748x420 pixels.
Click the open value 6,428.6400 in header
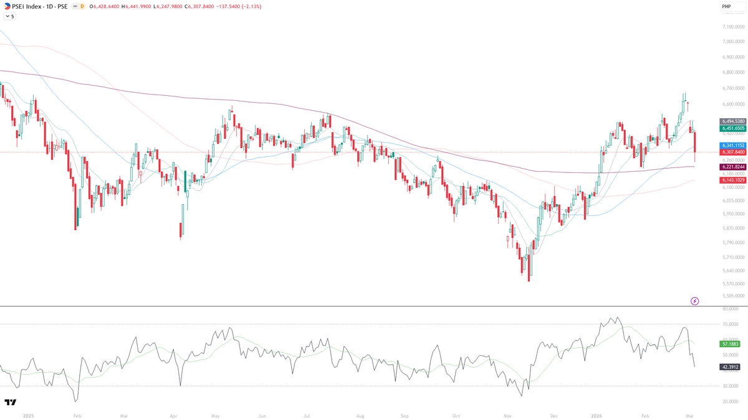(105, 6)
